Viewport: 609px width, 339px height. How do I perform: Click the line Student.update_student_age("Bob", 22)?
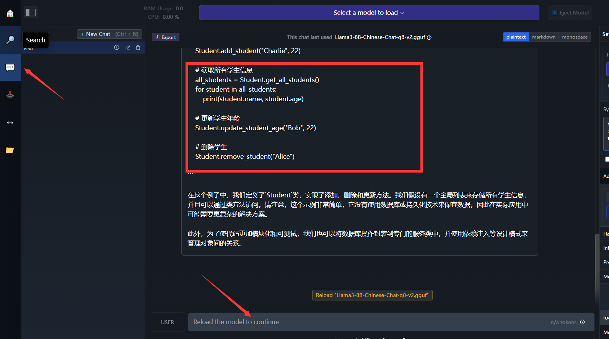coord(256,128)
